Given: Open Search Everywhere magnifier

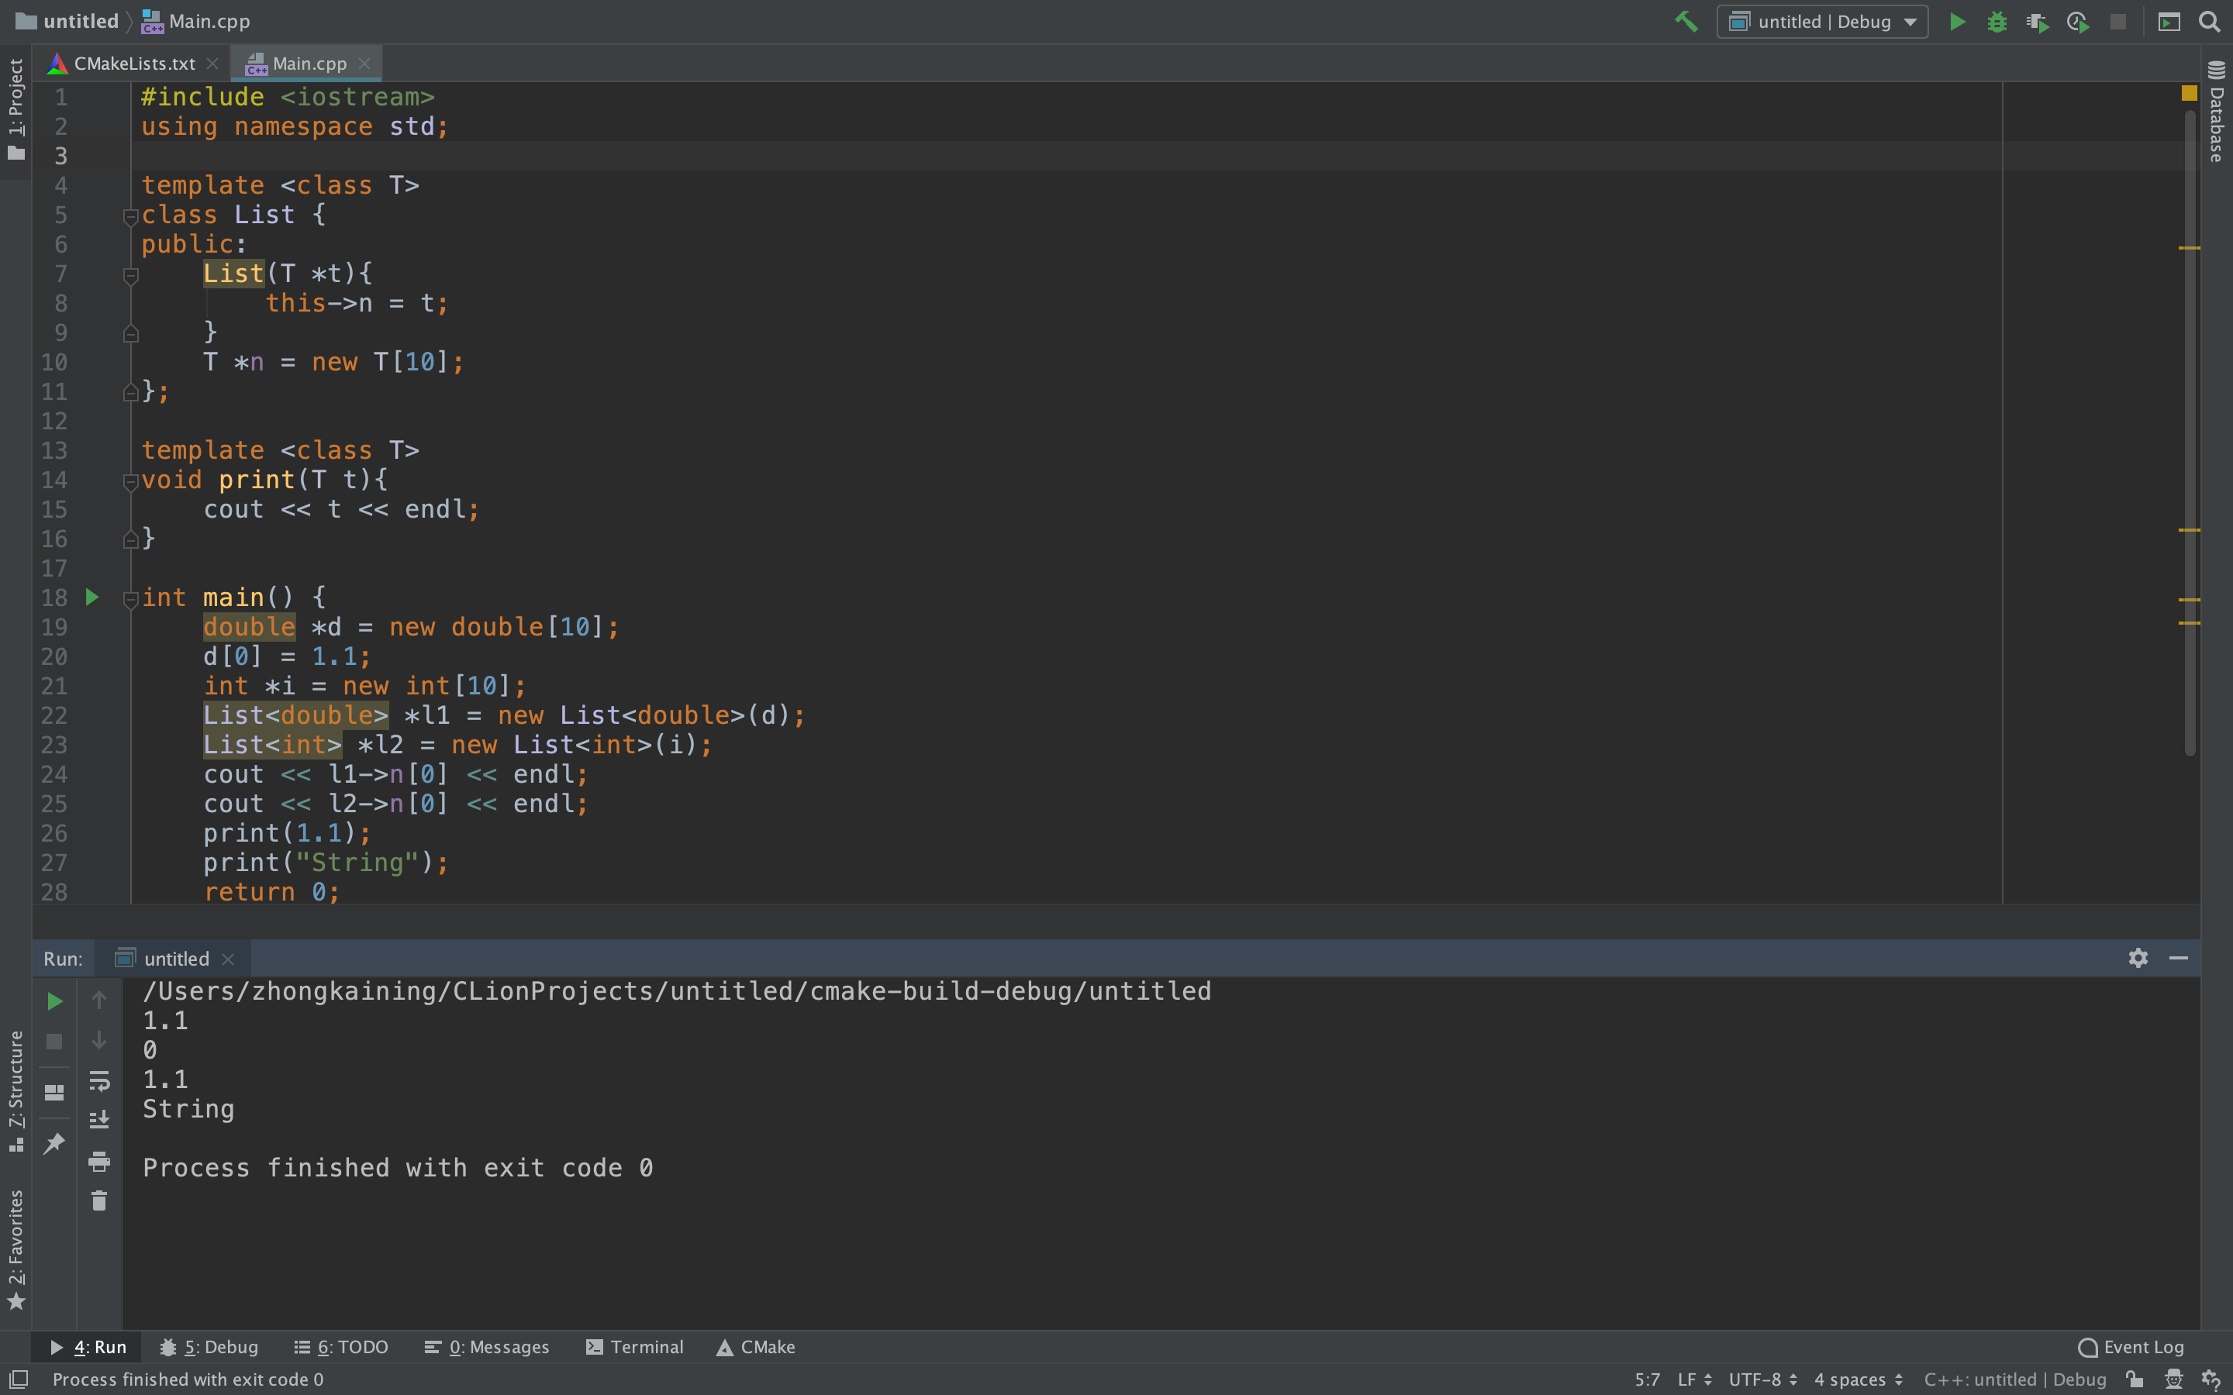Looking at the screenshot, I should point(2209,21).
